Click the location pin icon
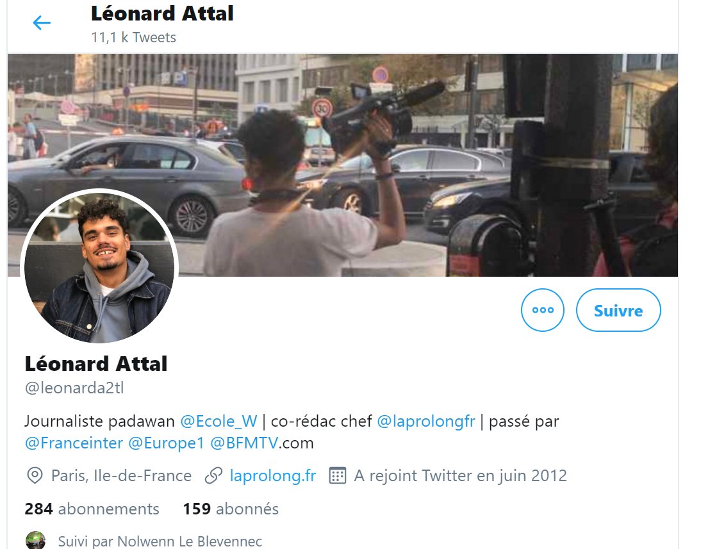 [x=35, y=476]
